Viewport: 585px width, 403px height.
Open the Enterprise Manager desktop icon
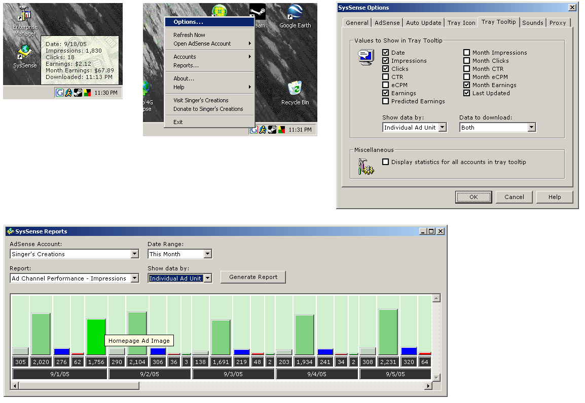[x=24, y=16]
